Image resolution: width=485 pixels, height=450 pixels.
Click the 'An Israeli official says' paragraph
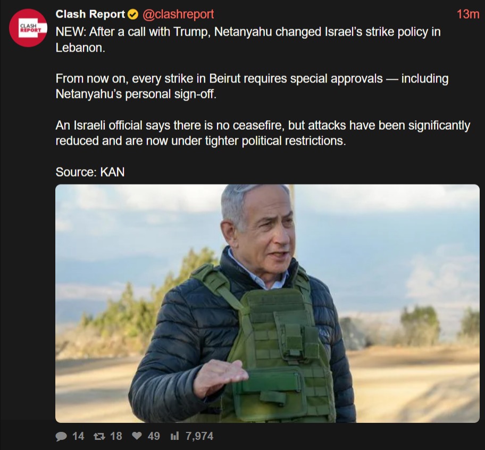(263, 133)
